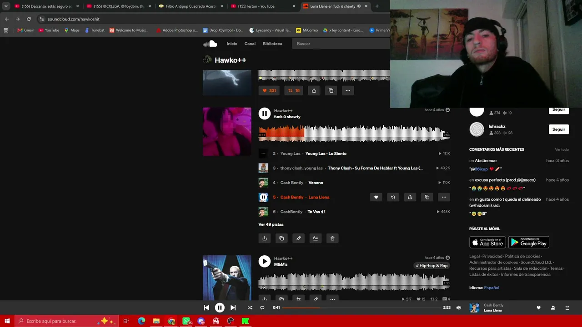Open the Inicio page
This screenshot has height=327, width=582.
[x=232, y=44]
